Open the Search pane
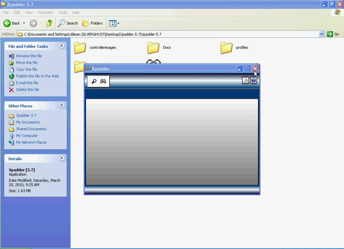344x249 pixels. coord(68,23)
